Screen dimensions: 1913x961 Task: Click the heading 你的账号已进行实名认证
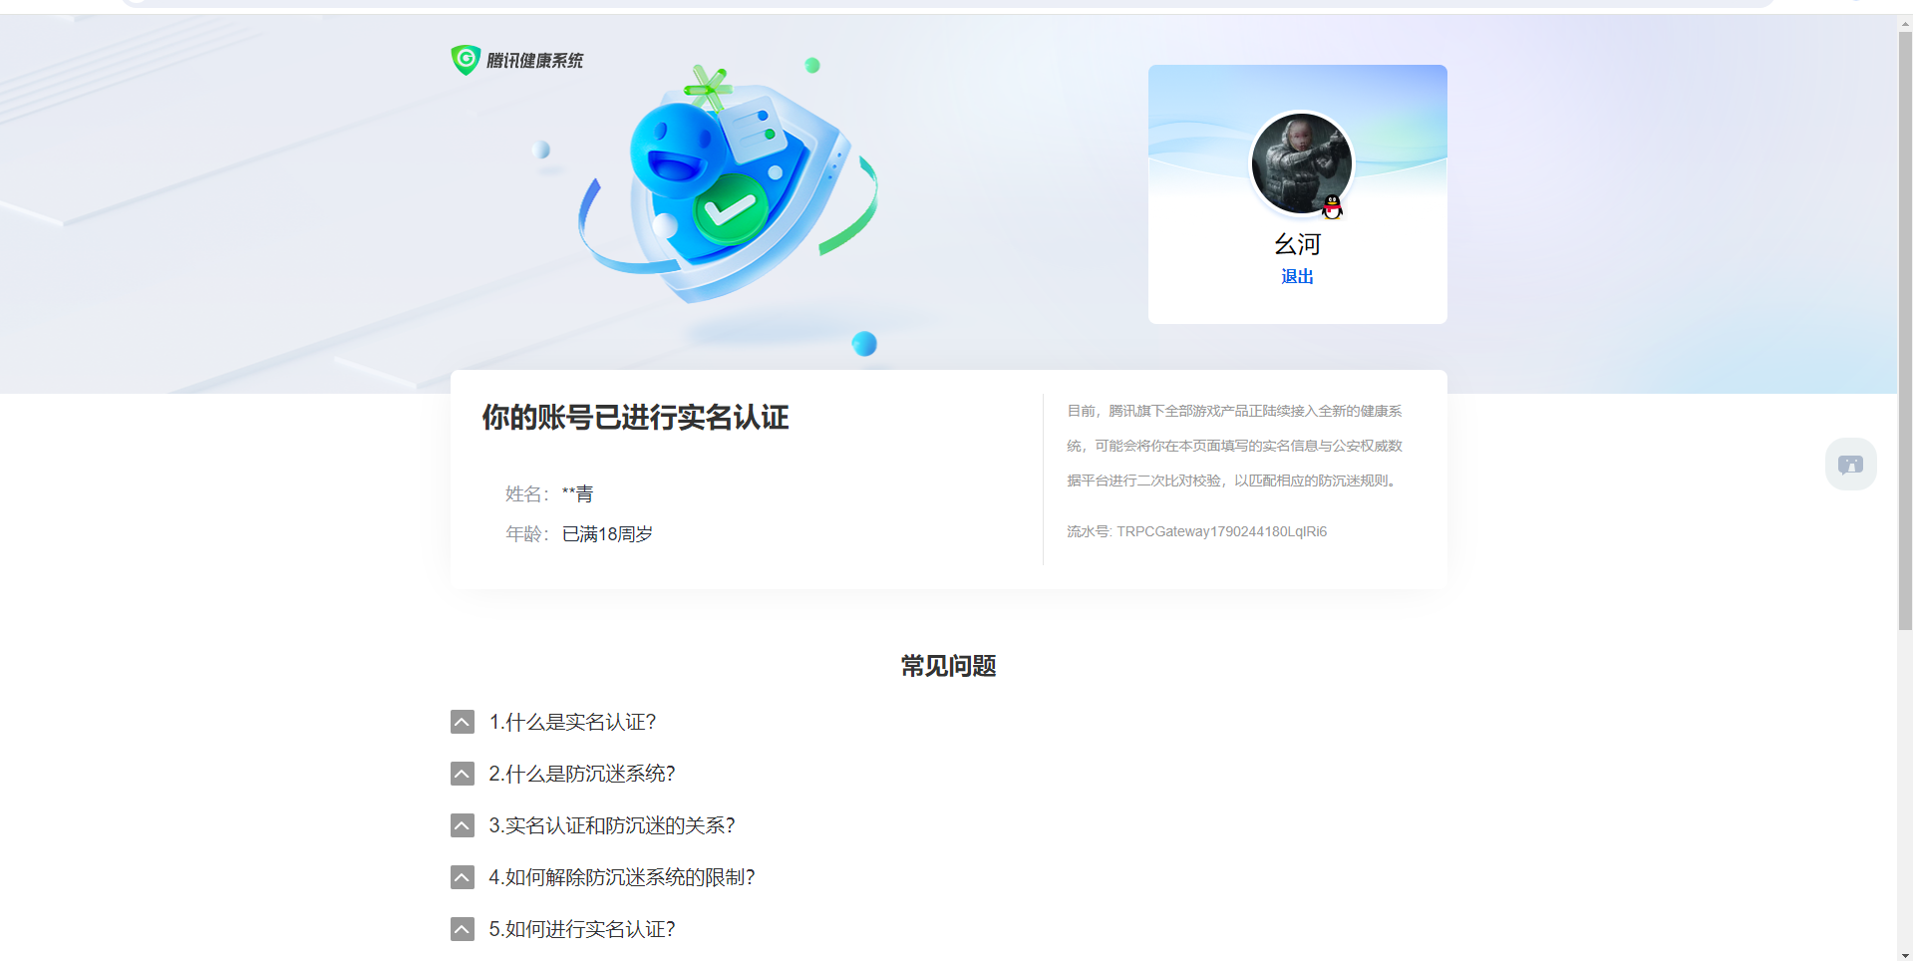tap(635, 417)
